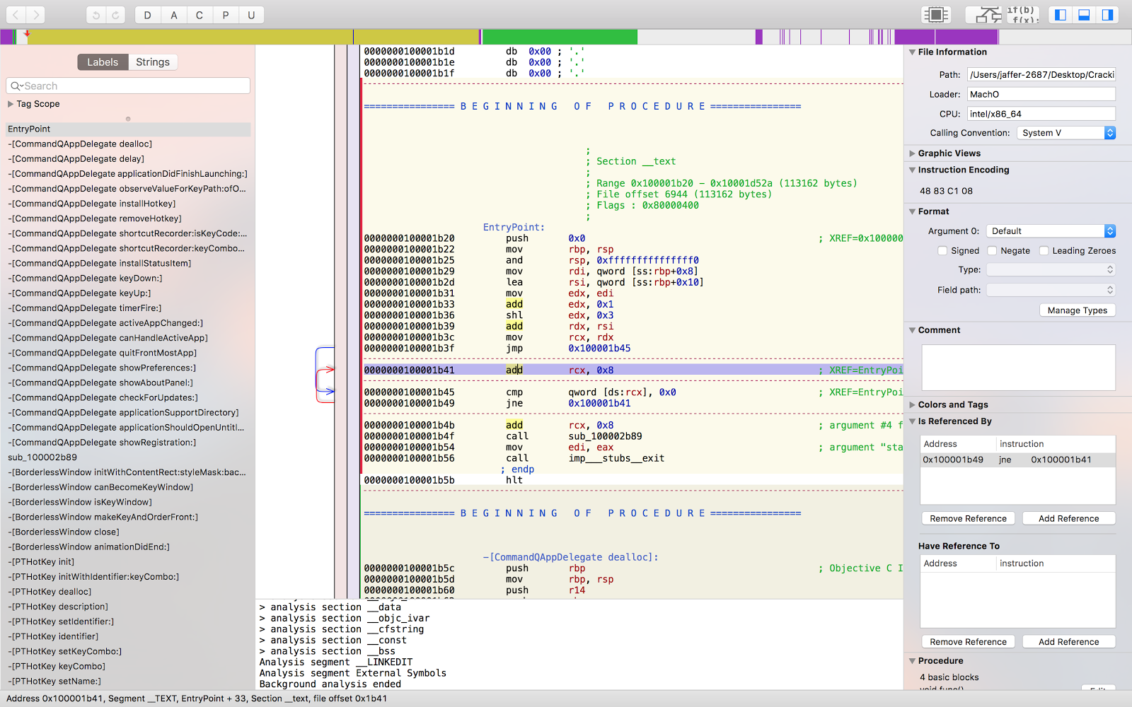Select sub_100002b89 in labels list
This screenshot has height=707, width=1132.
click(x=128, y=457)
